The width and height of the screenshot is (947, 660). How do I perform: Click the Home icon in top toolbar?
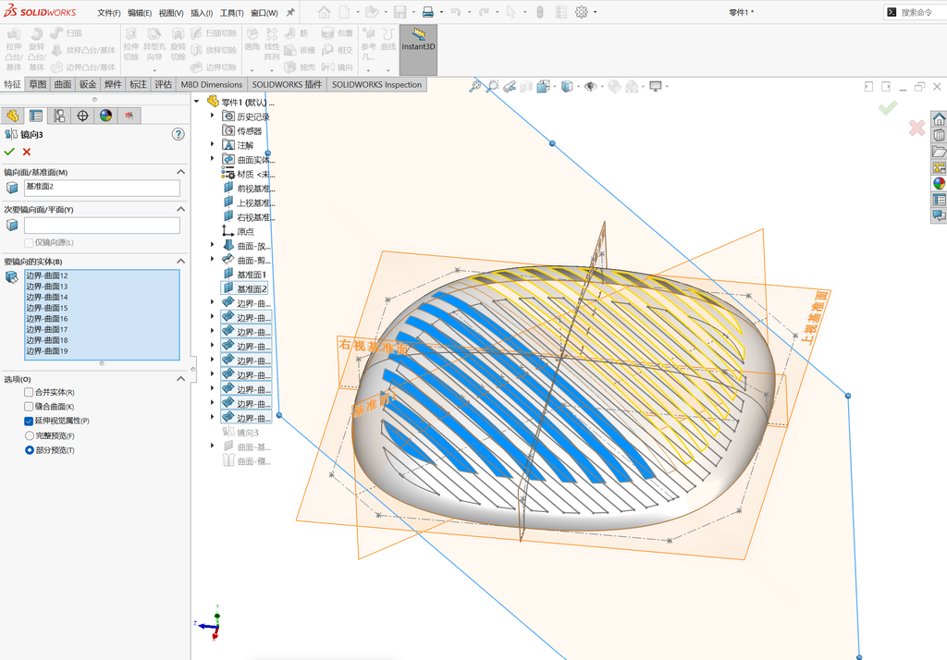(325, 12)
